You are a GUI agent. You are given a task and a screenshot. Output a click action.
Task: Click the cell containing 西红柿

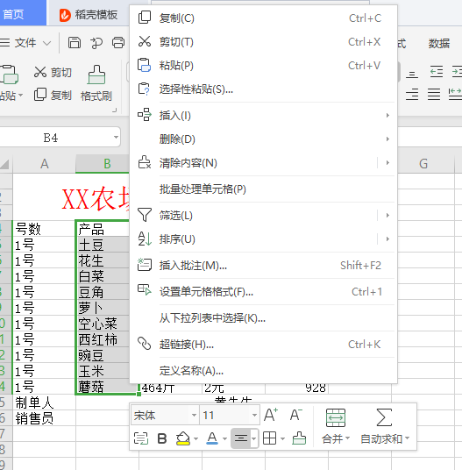pyautogui.click(x=103, y=339)
